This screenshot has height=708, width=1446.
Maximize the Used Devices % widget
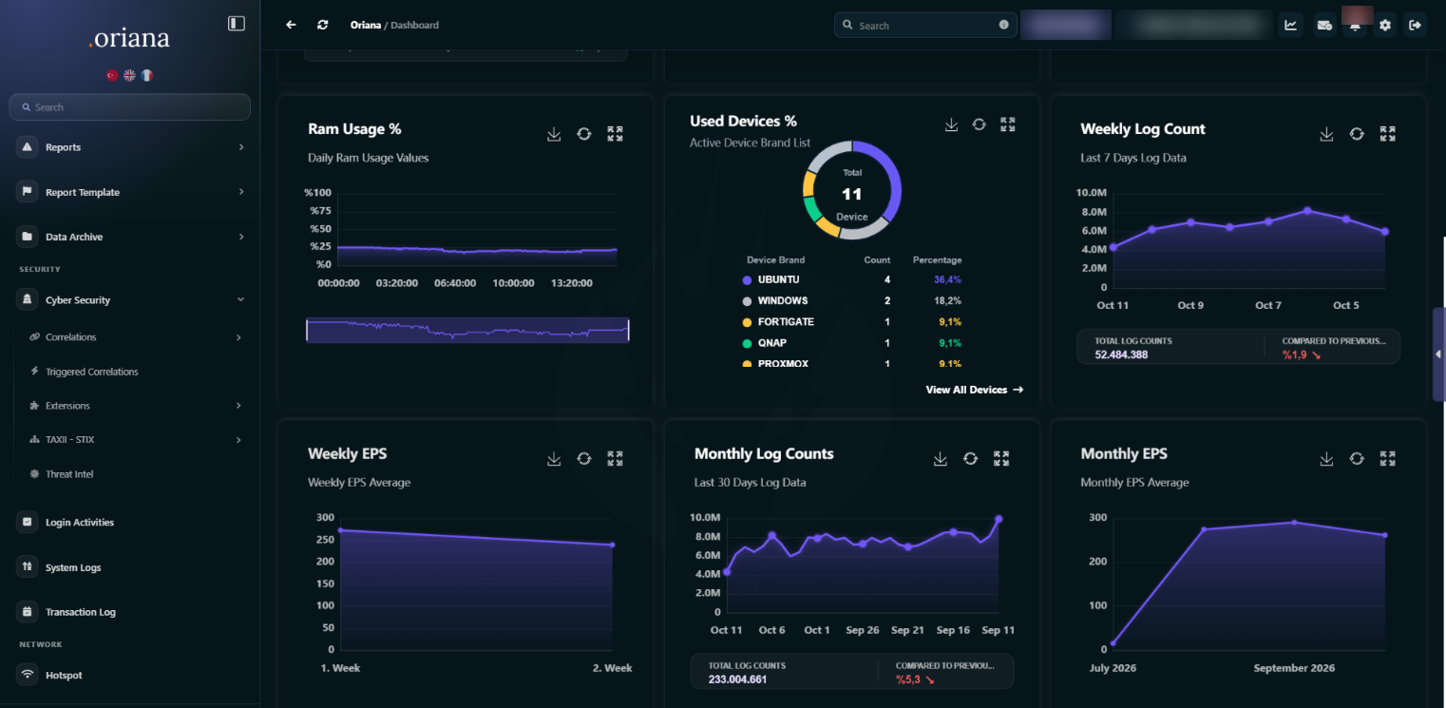pos(1008,124)
